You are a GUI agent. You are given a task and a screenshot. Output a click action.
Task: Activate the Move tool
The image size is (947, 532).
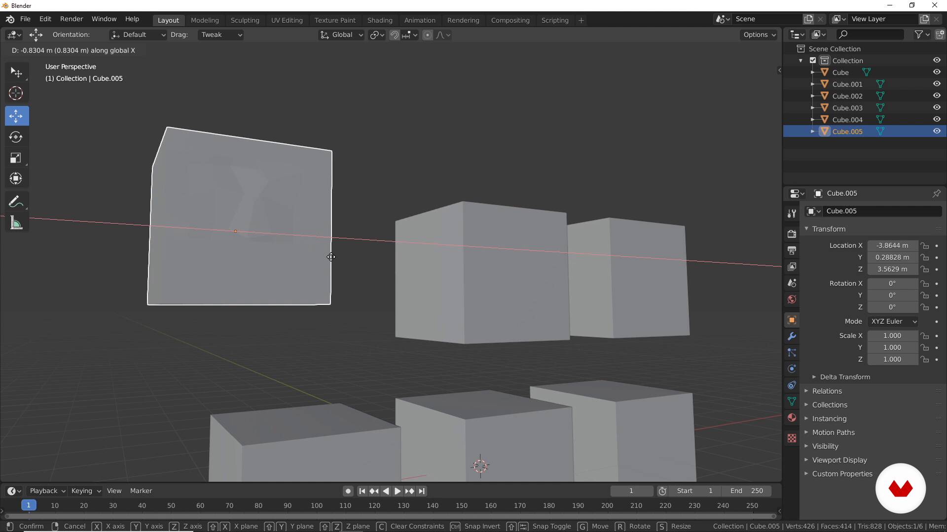pos(17,116)
